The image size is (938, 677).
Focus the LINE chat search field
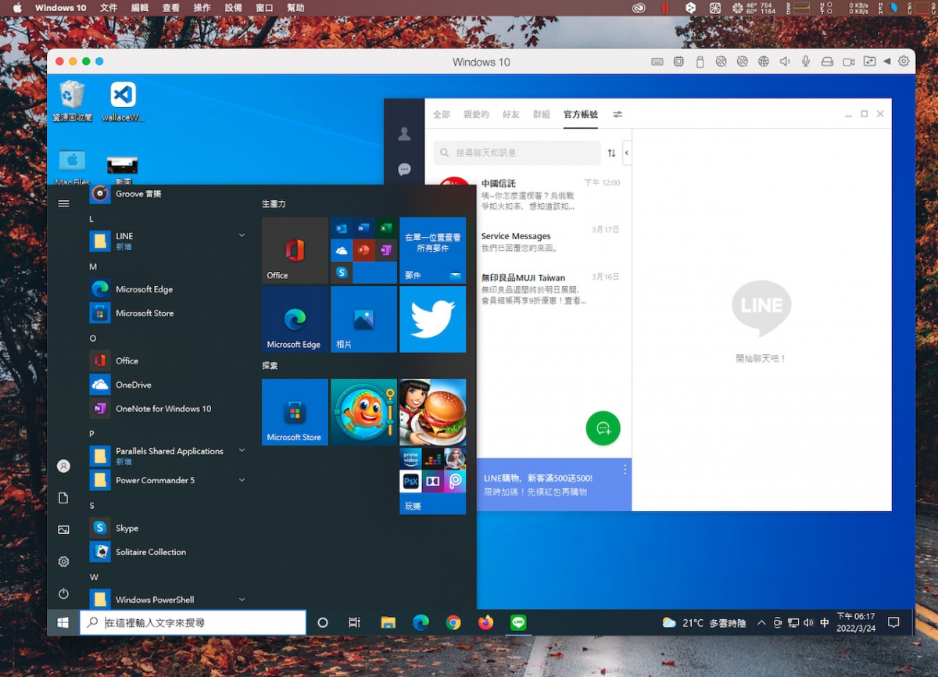tap(517, 153)
